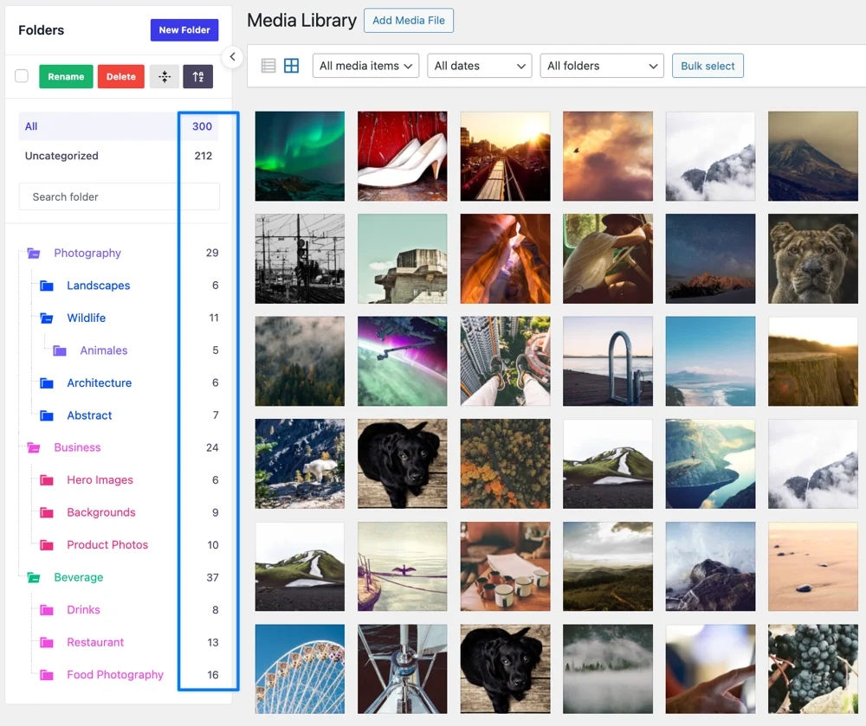Open the All folders filter dropdown
This screenshot has width=866, height=726.
coord(601,65)
